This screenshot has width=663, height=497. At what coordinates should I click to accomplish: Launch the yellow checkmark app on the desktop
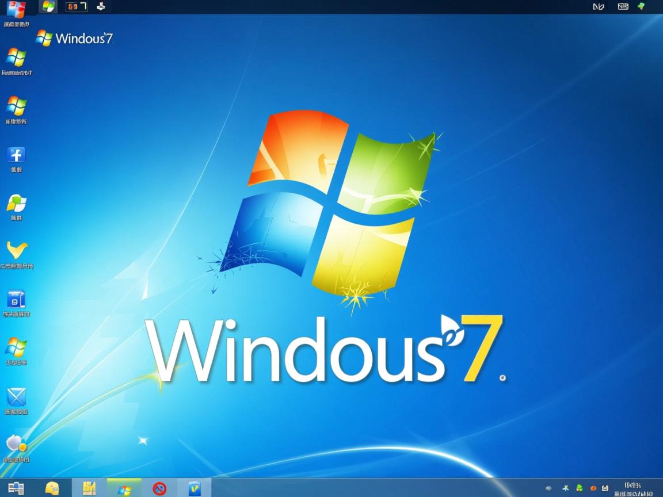pyautogui.click(x=16, y=251)
